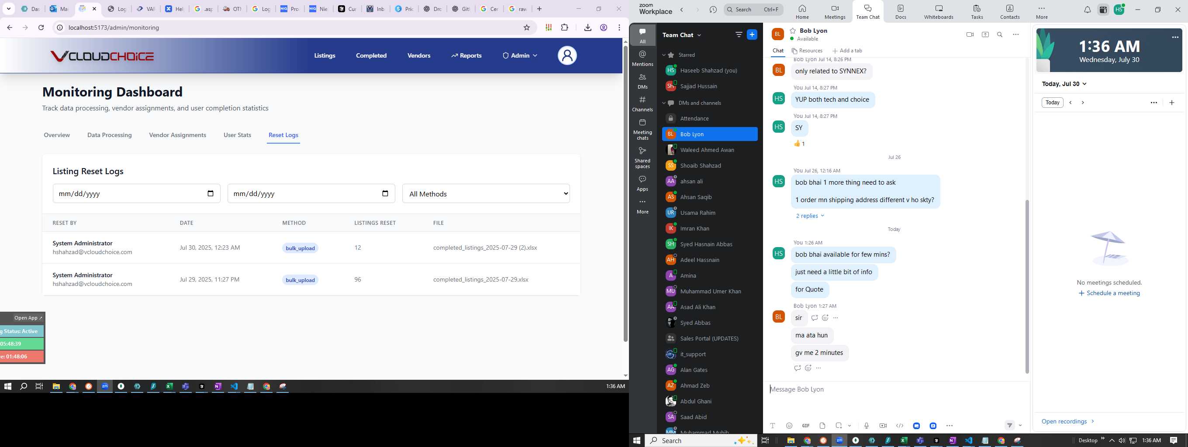1188x447 pixels.
Task: Open the All Methods filter dropdown
Action: (x=486, y=193)
